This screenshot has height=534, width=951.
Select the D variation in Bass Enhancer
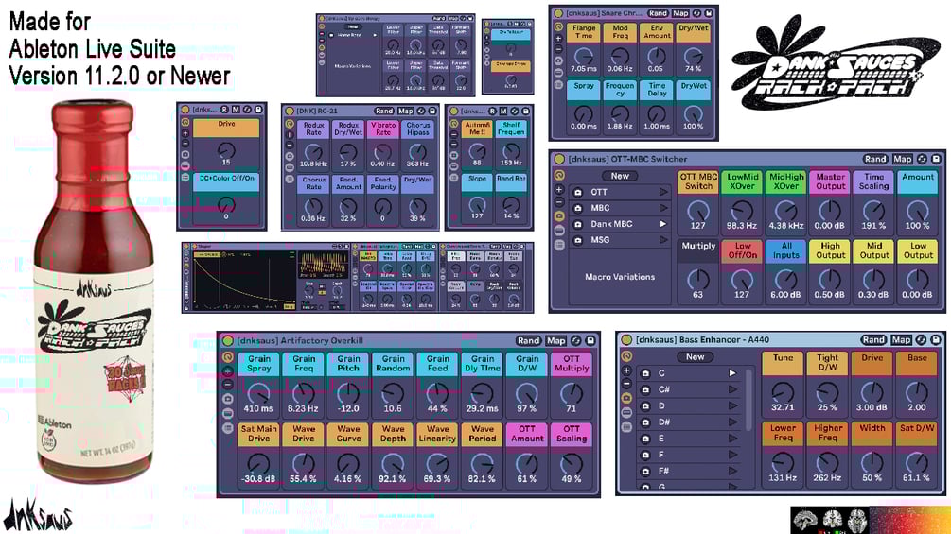click(689, 405)
